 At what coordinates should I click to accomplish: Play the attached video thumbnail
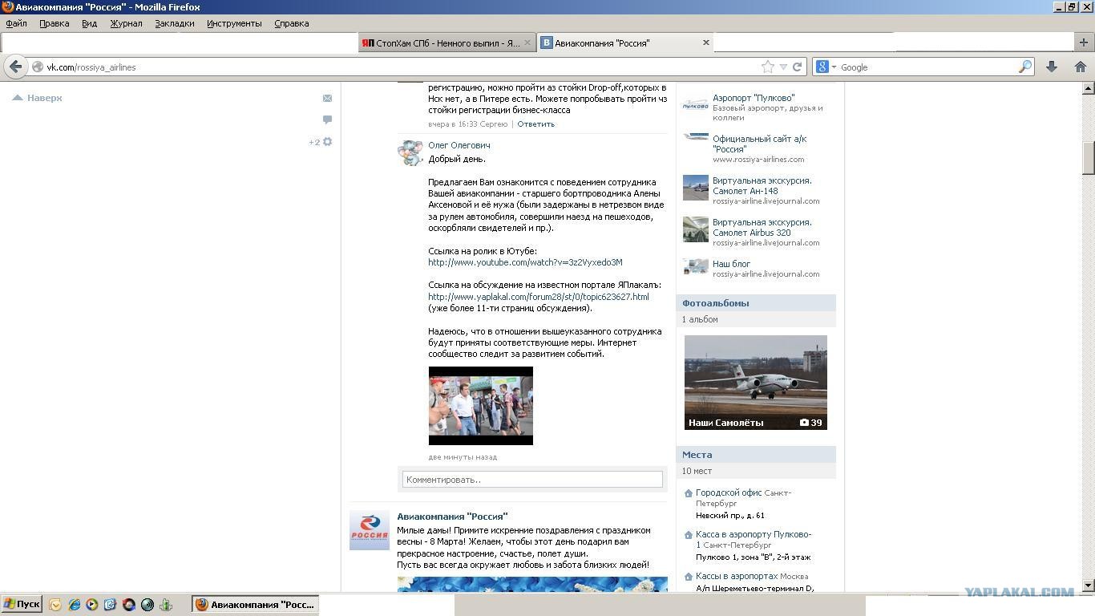tap(481, 406)
